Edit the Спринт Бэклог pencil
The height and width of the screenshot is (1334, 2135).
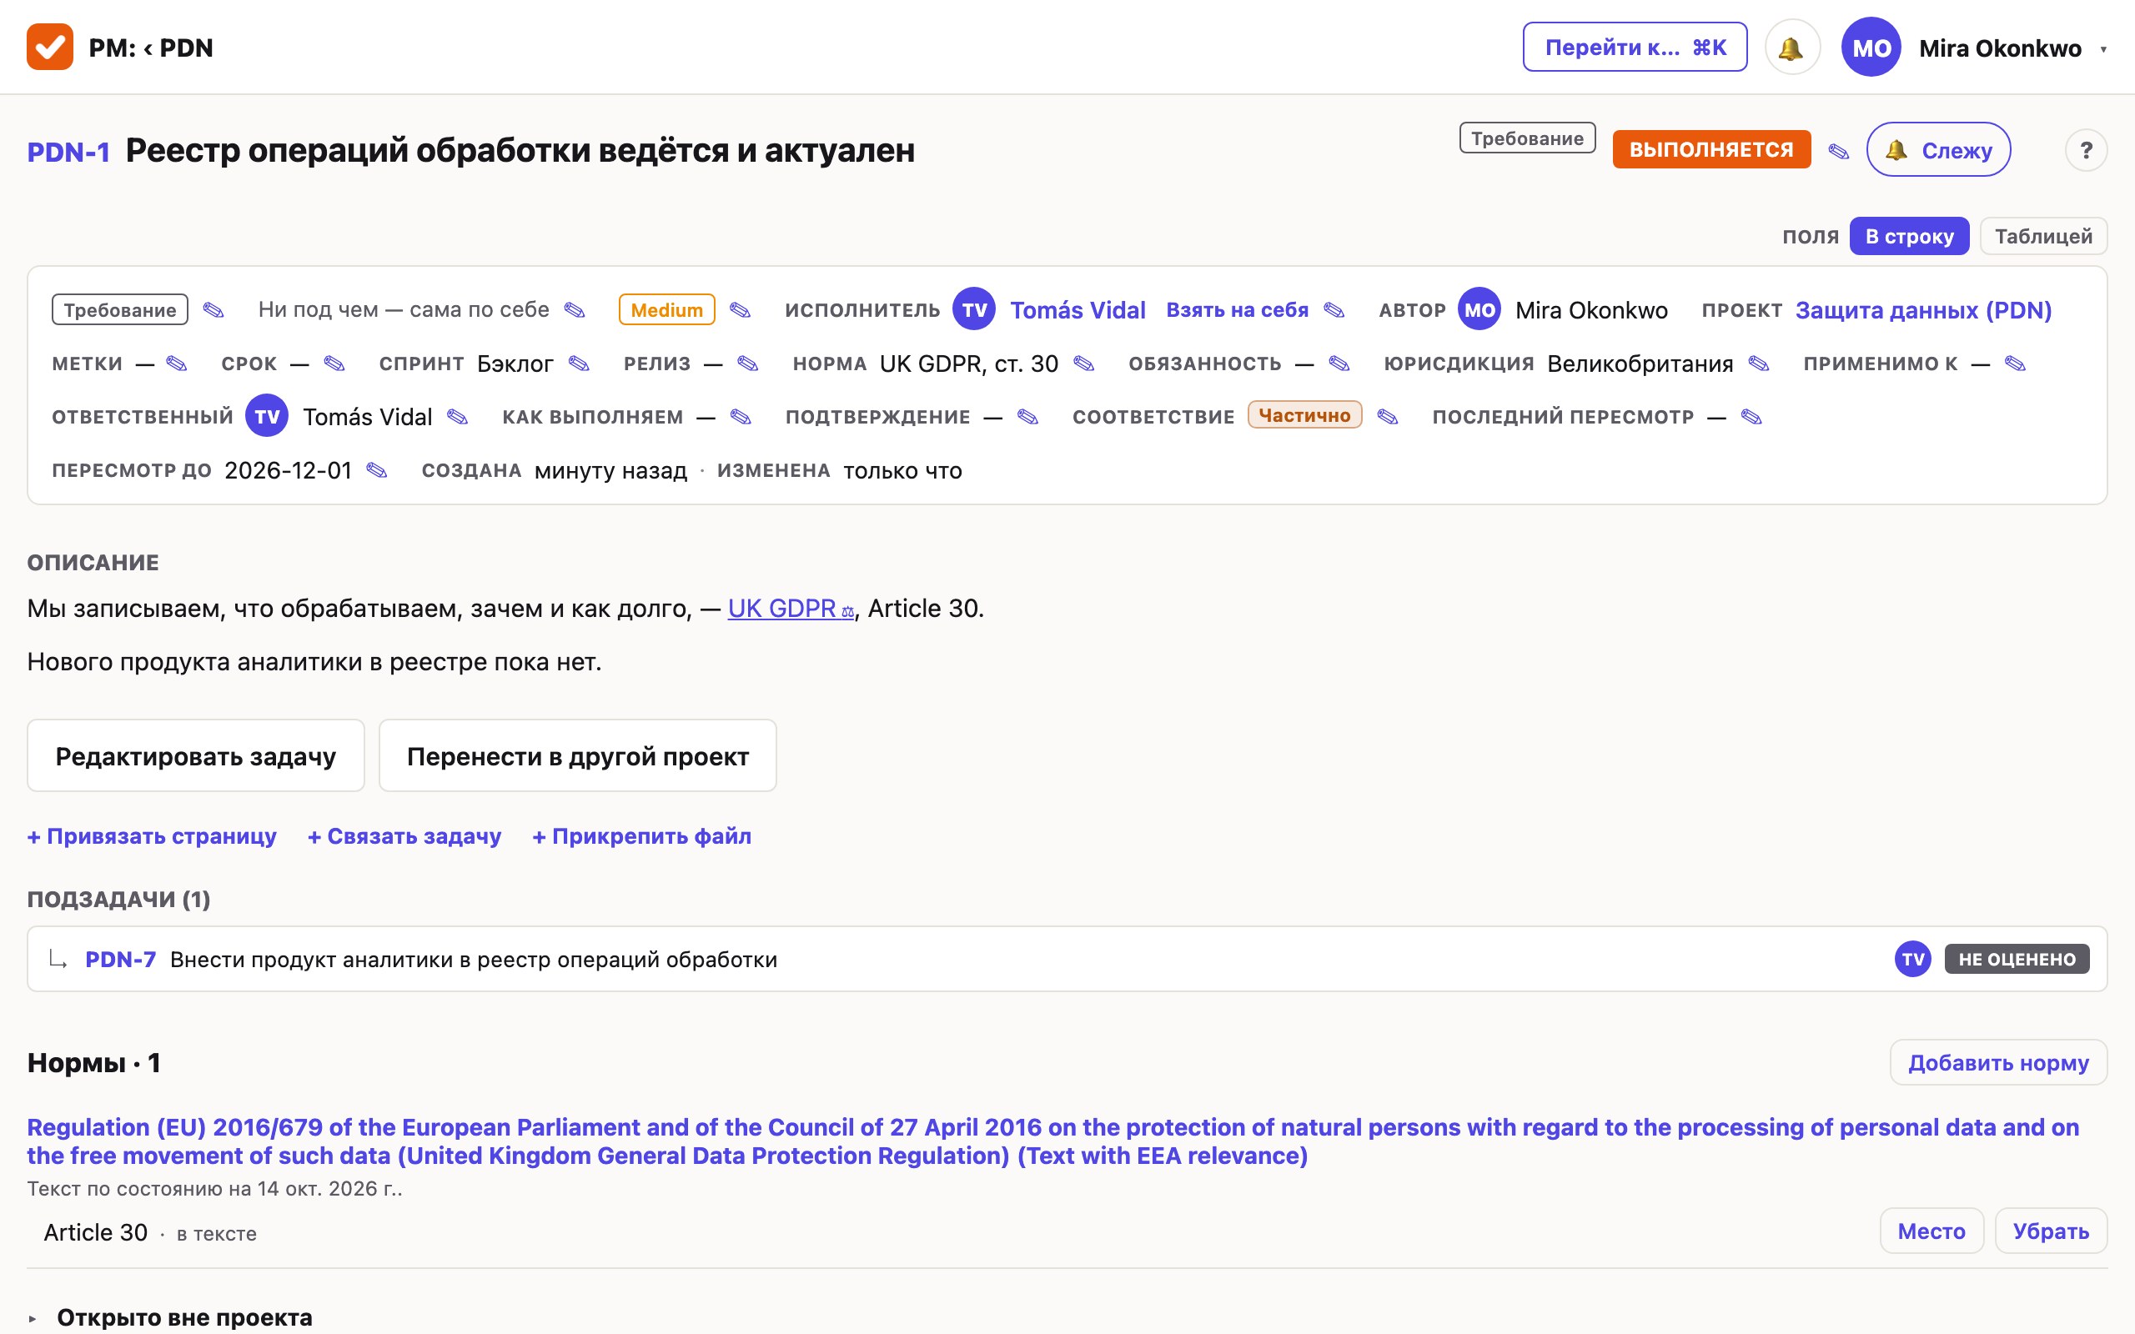pyautogui.click(x=579, y=364)
